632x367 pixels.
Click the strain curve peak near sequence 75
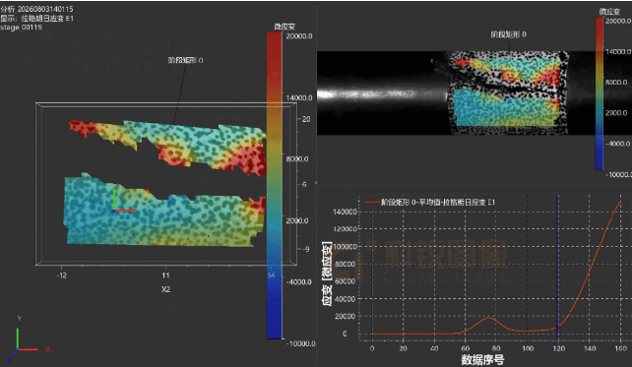point(488,318)
